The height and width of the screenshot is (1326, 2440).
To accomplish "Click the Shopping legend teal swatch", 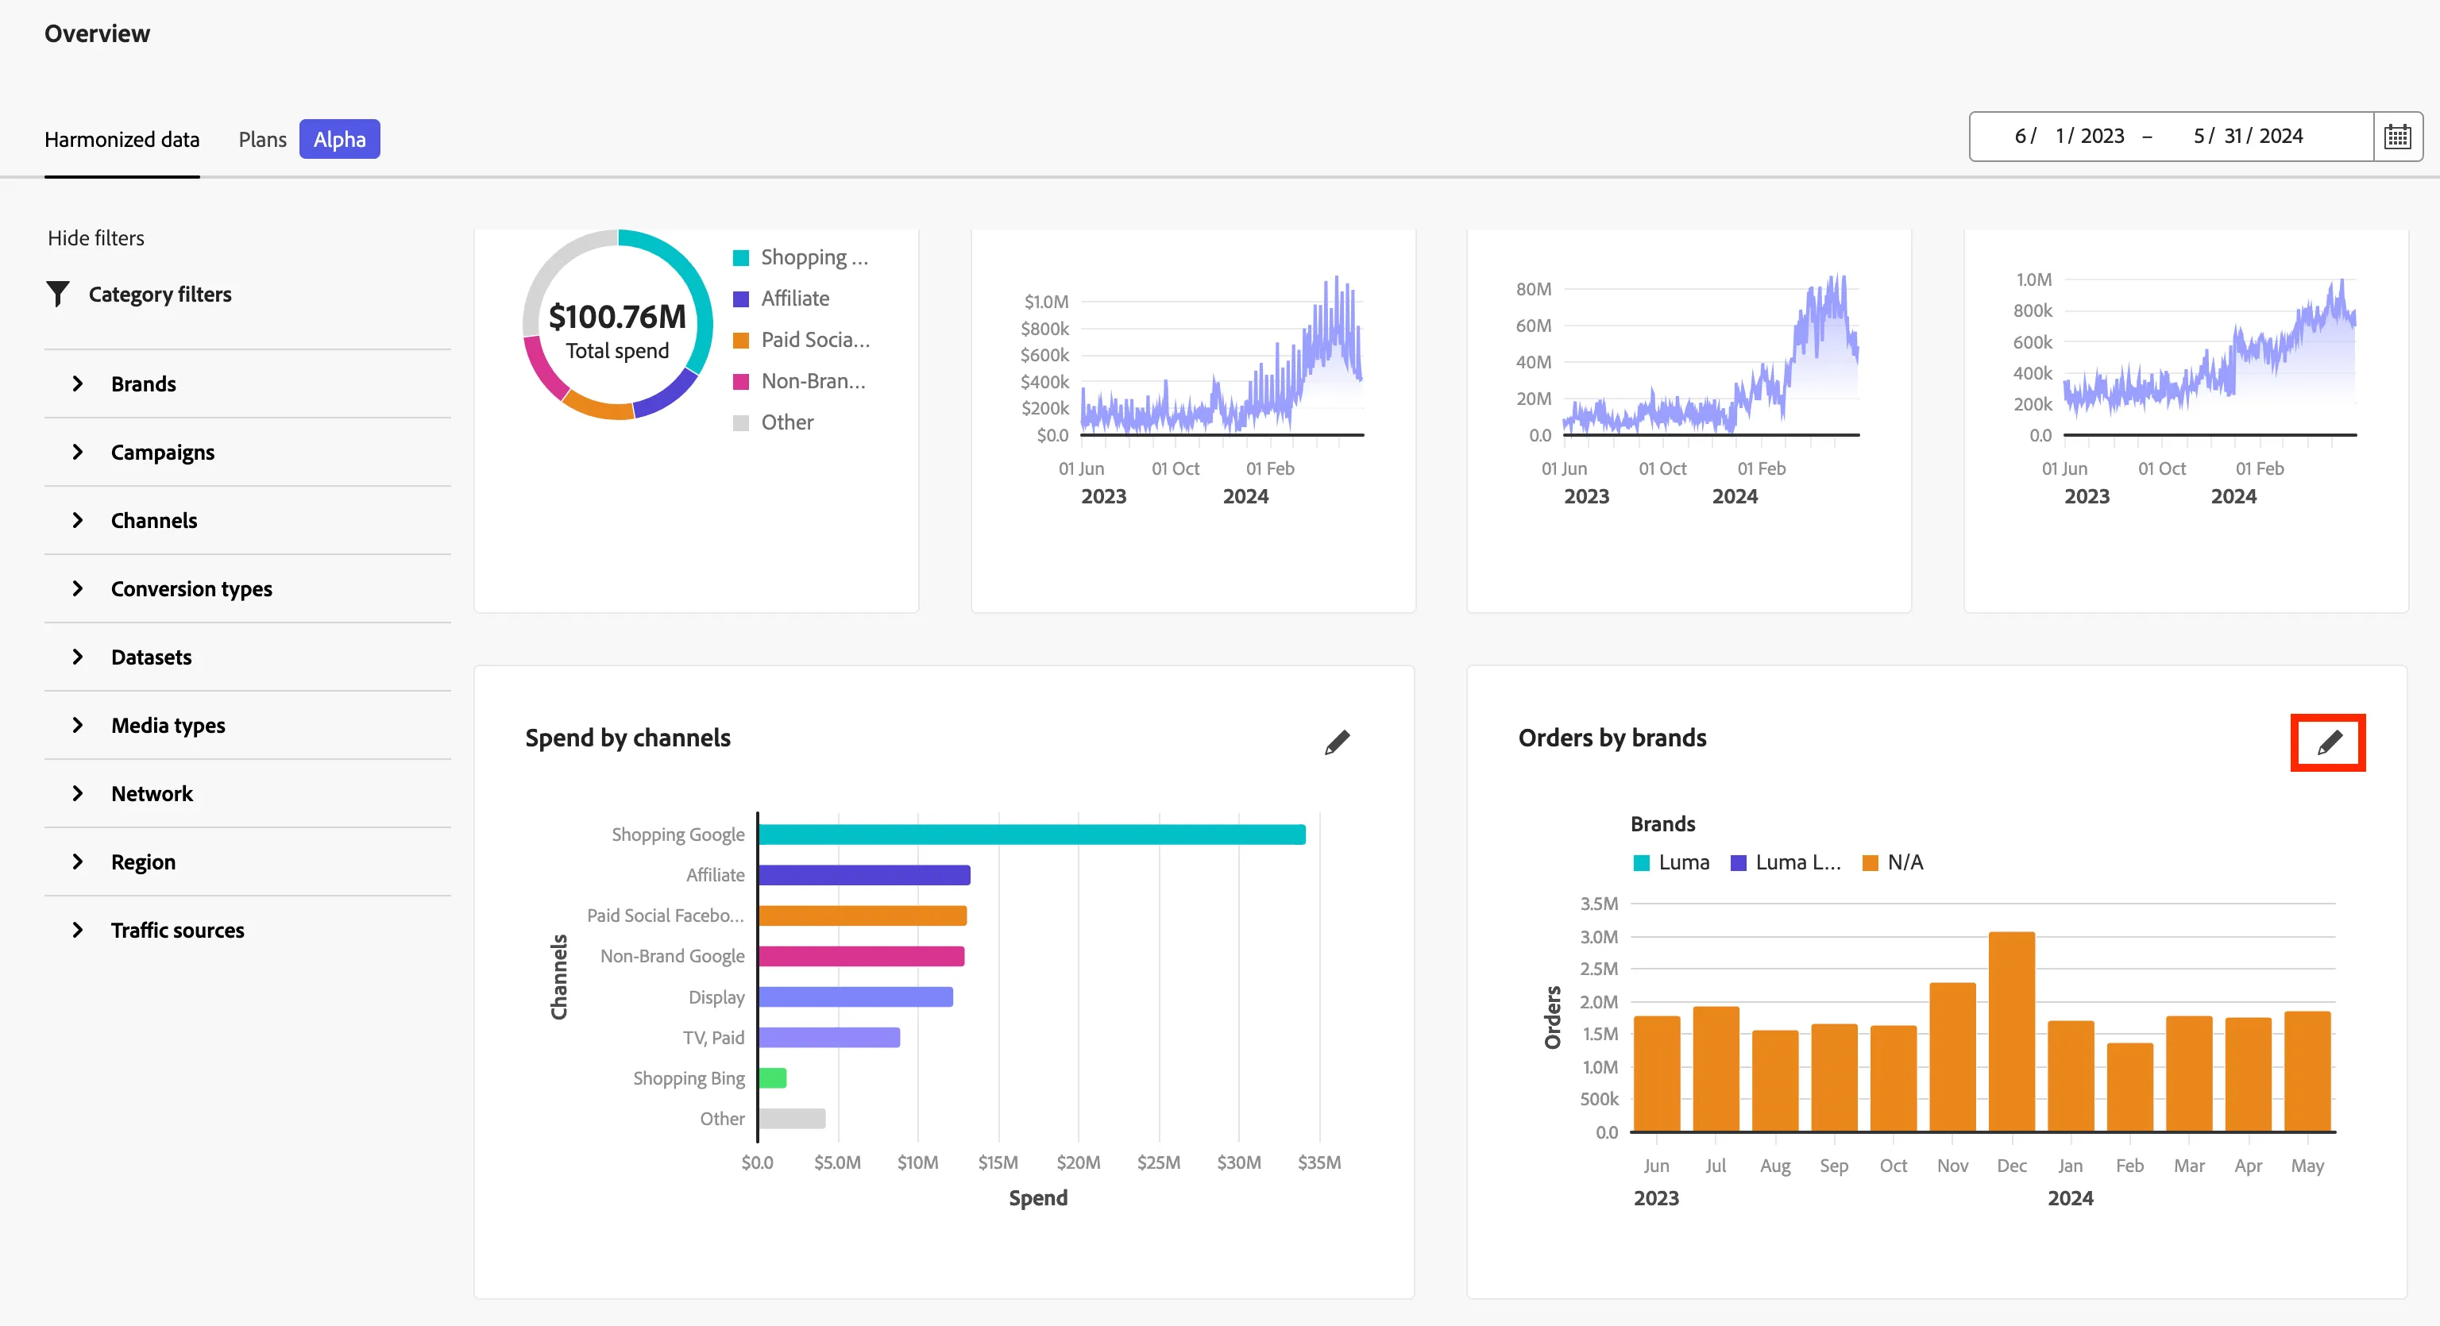I will [741, 257].
